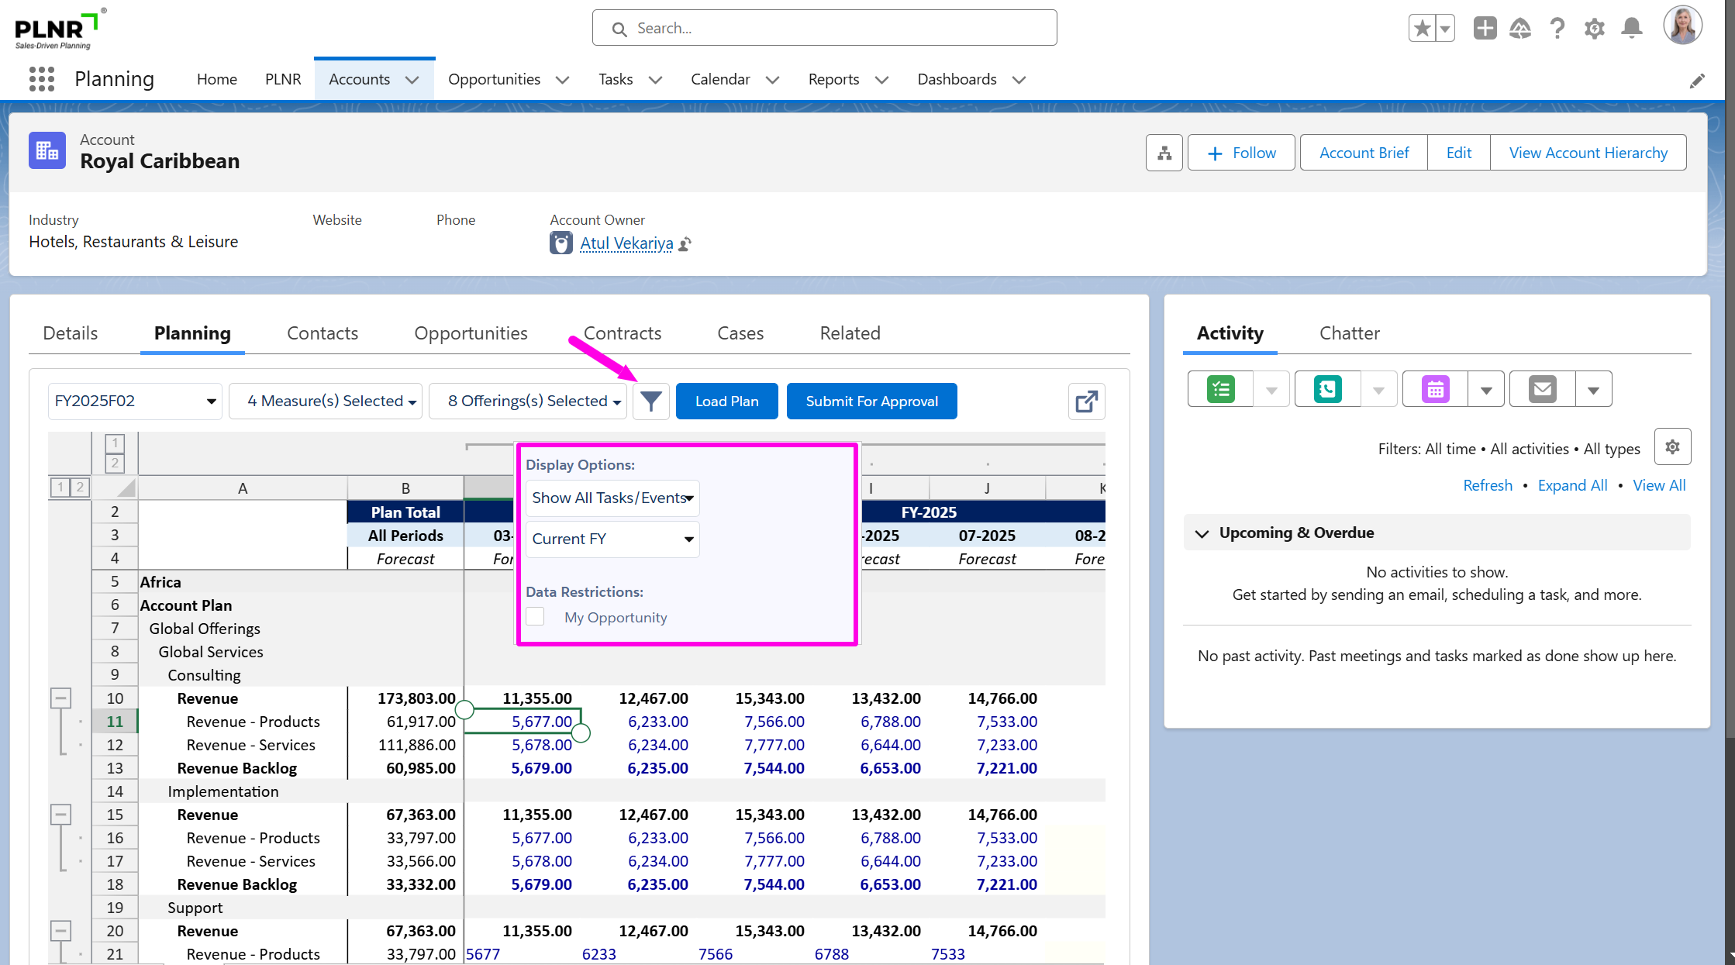
Task: Click the account hierarchy icon button
Action: point(1164,153)
